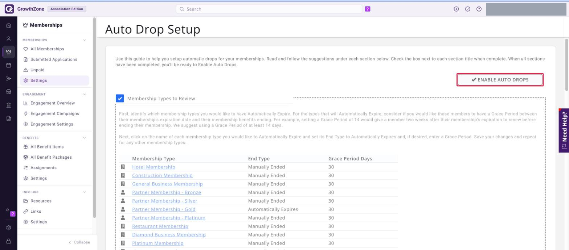Screen dimensions: 569x250
Task: Open the Reports chart-document icon in rail
Action: click(9, 118)
